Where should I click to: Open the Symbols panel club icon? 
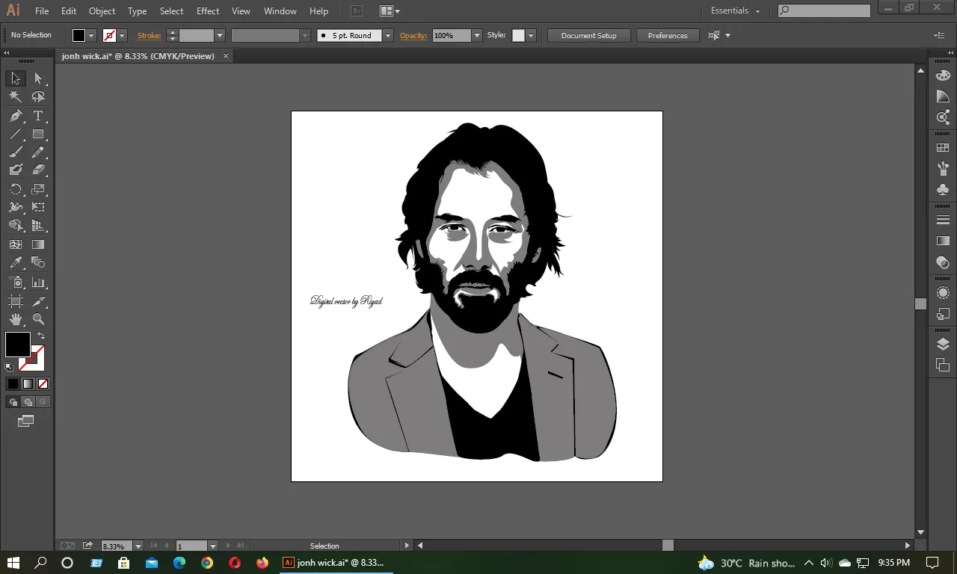point(943,189)
